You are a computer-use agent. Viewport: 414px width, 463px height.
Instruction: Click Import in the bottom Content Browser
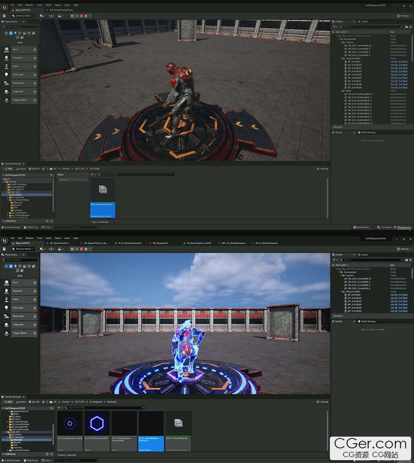(21, 402)
